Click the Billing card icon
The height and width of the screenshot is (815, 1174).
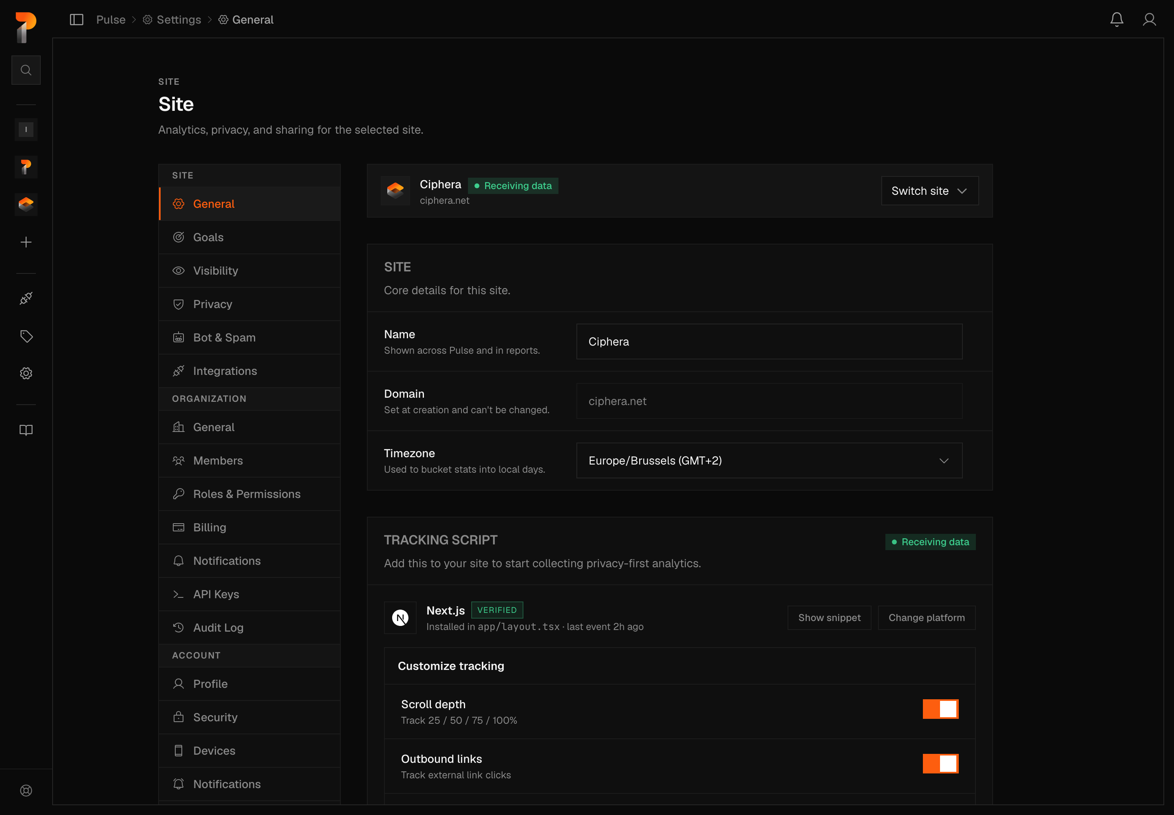178,527
